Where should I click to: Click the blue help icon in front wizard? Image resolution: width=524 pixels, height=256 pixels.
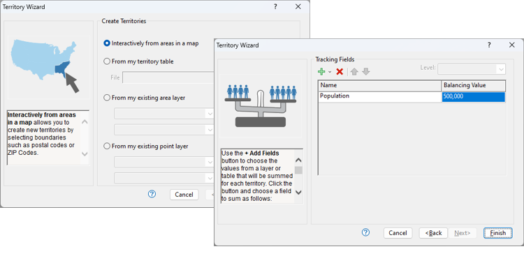(366, 233)
